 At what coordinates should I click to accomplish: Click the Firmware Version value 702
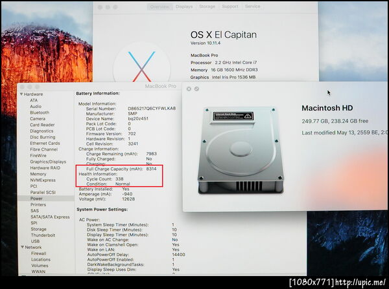132,134
